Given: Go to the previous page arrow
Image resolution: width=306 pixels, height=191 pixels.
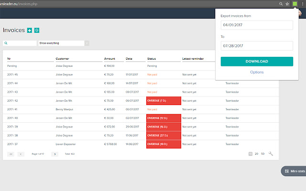Looking at the screenshot, I should tap(21, 154).
